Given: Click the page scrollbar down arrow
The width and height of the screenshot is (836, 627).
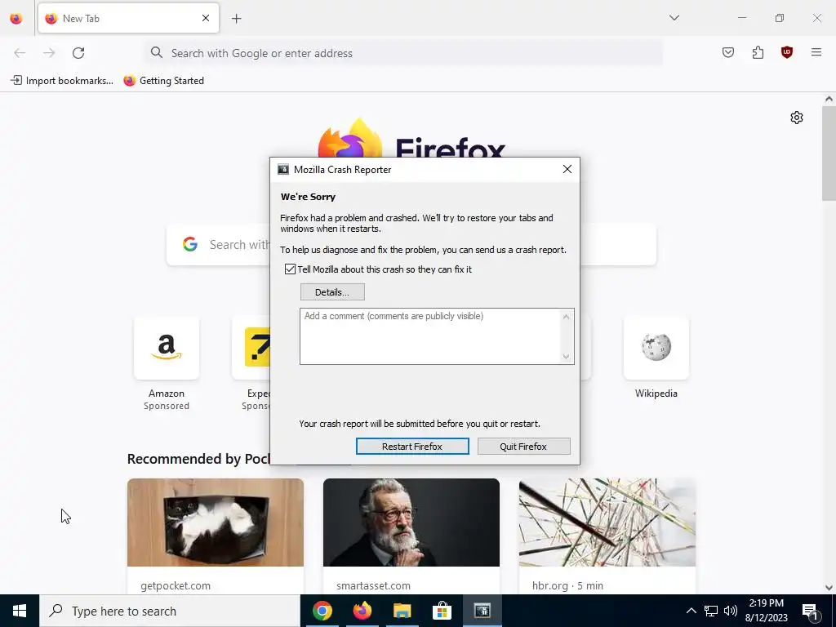Looking at the screenshot, I should point(829,588).
